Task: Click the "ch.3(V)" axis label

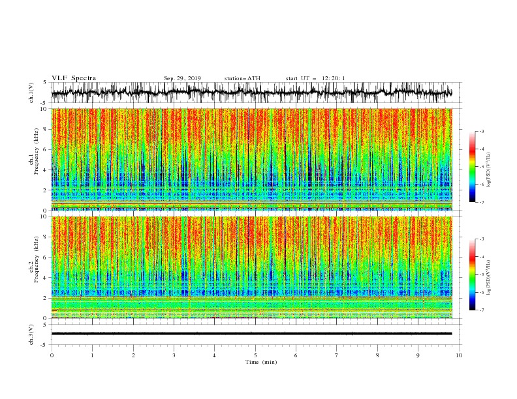Action: coord(31,334)
